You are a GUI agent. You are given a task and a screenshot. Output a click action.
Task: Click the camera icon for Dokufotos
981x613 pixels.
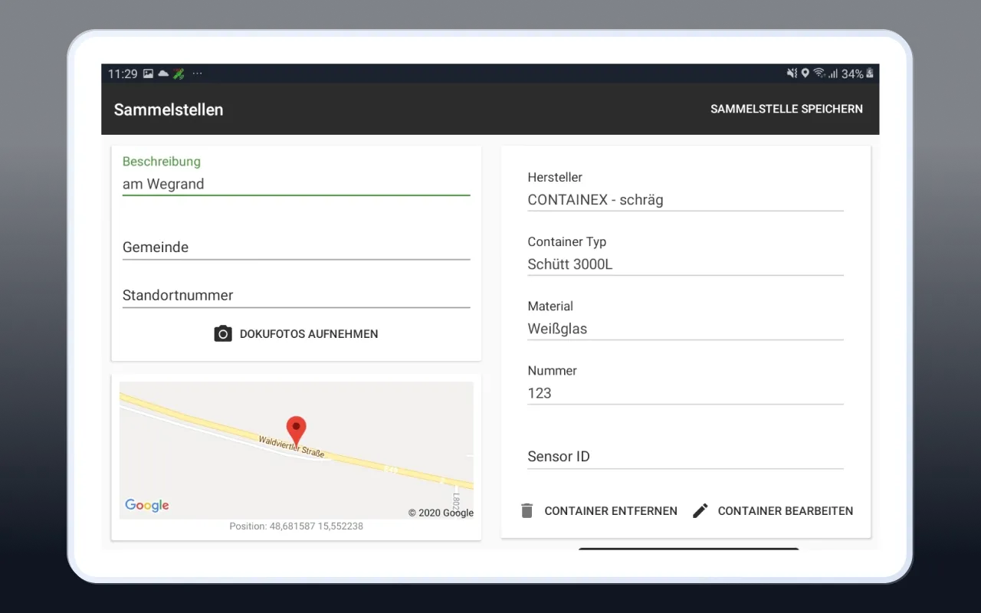click(x=223, y=334)
